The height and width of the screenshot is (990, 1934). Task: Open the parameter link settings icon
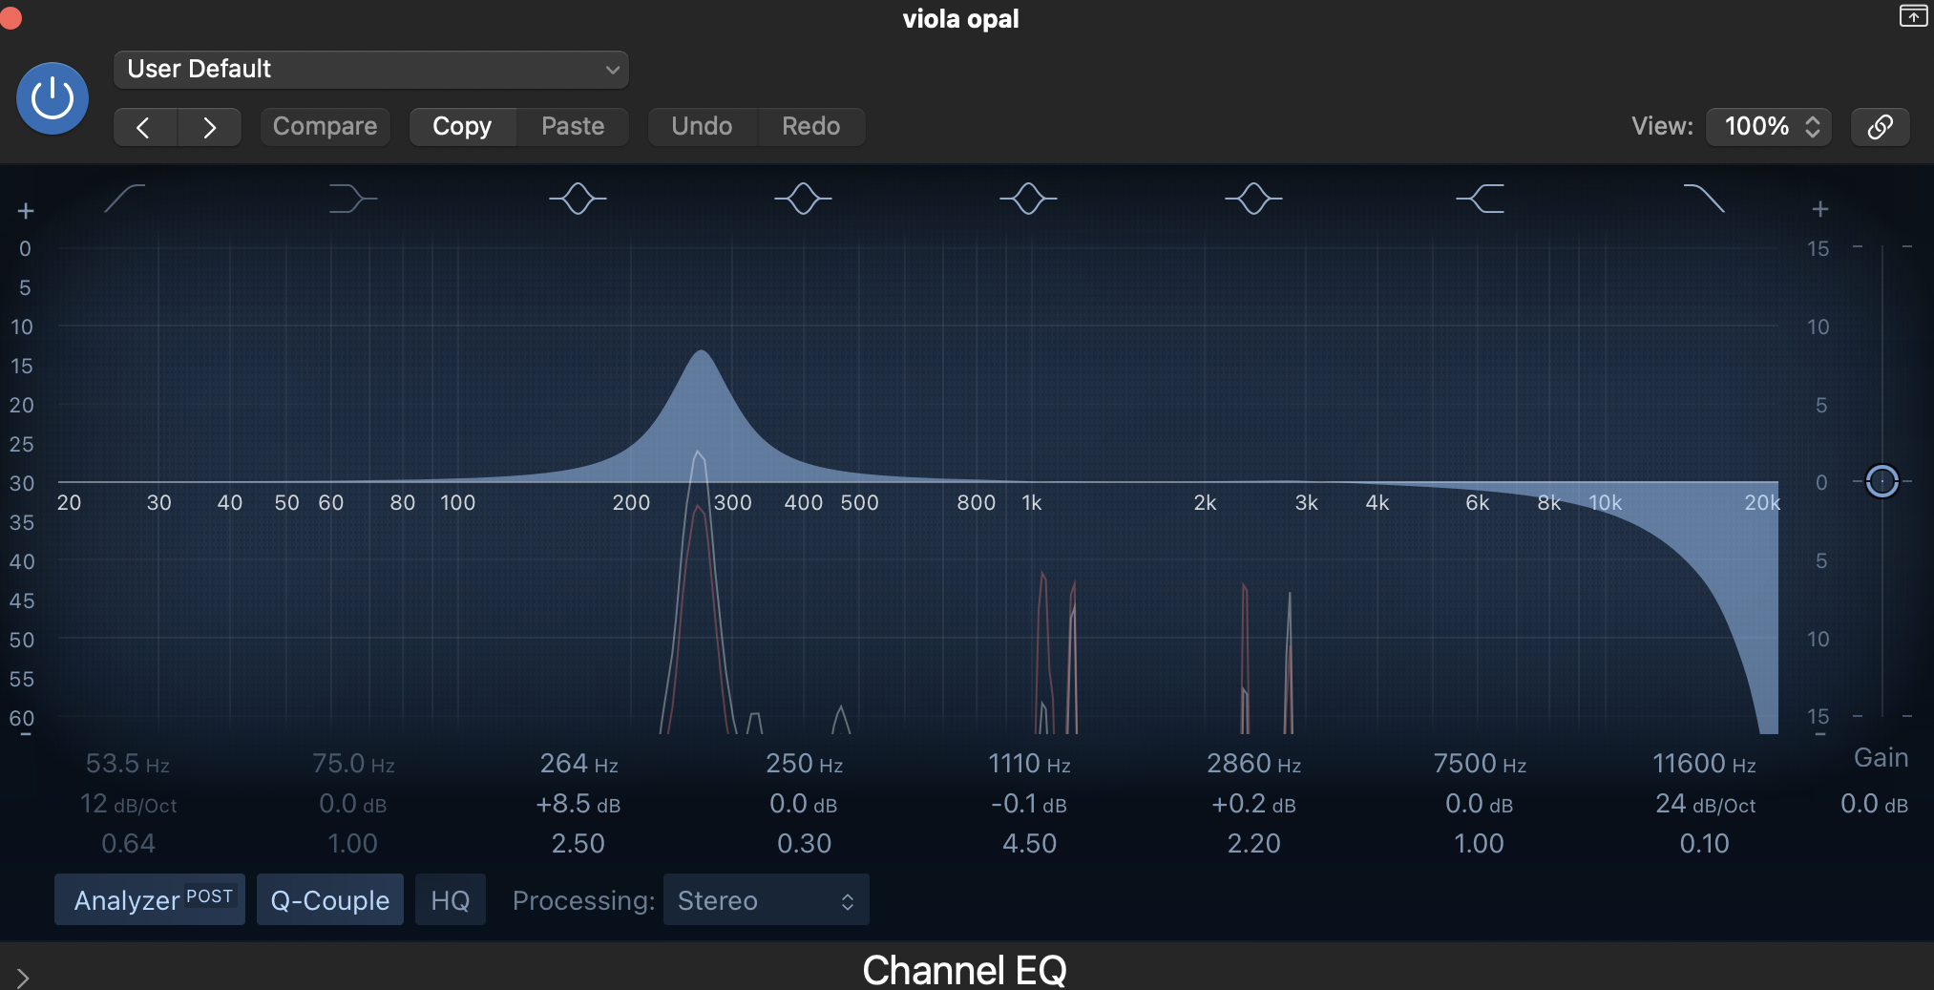(1880, 126)
